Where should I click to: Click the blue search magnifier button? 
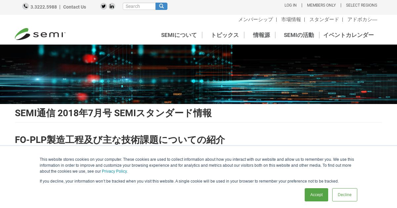click(x=161, y=6)
